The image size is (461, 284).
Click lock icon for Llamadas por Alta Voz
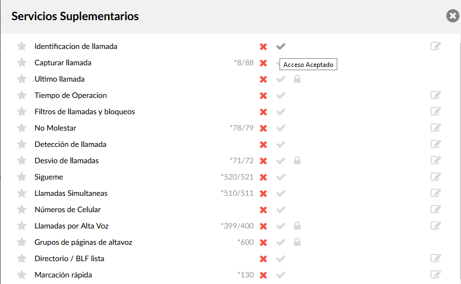tap(297, 226)
